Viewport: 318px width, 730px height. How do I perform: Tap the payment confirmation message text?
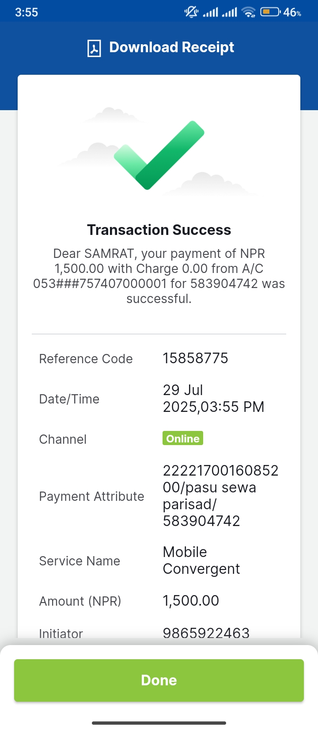tap(159, 276)
